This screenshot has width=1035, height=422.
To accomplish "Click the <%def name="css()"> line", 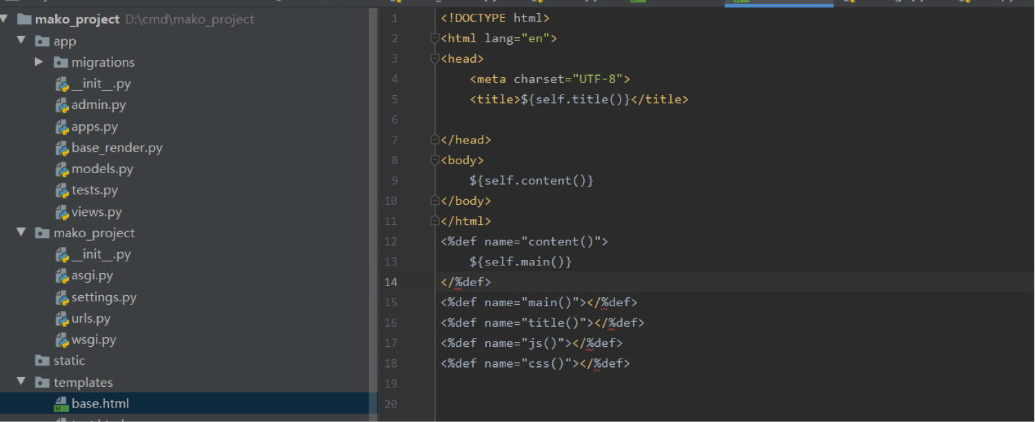I will point(535,363).
